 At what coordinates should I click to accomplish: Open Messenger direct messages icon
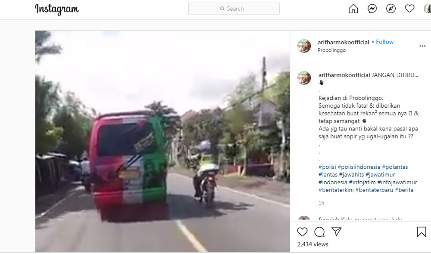click(372, 9)
